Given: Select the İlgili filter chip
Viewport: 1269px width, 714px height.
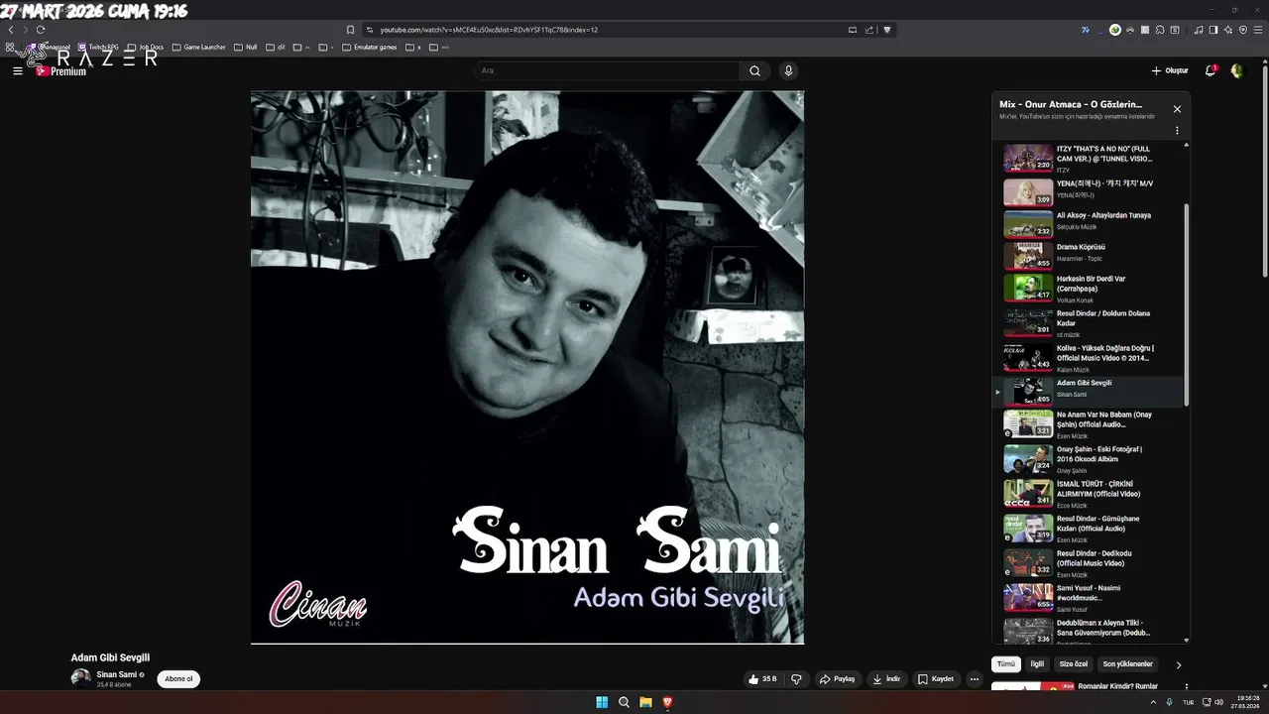Looking at the screenshot, I should click(x=1037, y=664).
